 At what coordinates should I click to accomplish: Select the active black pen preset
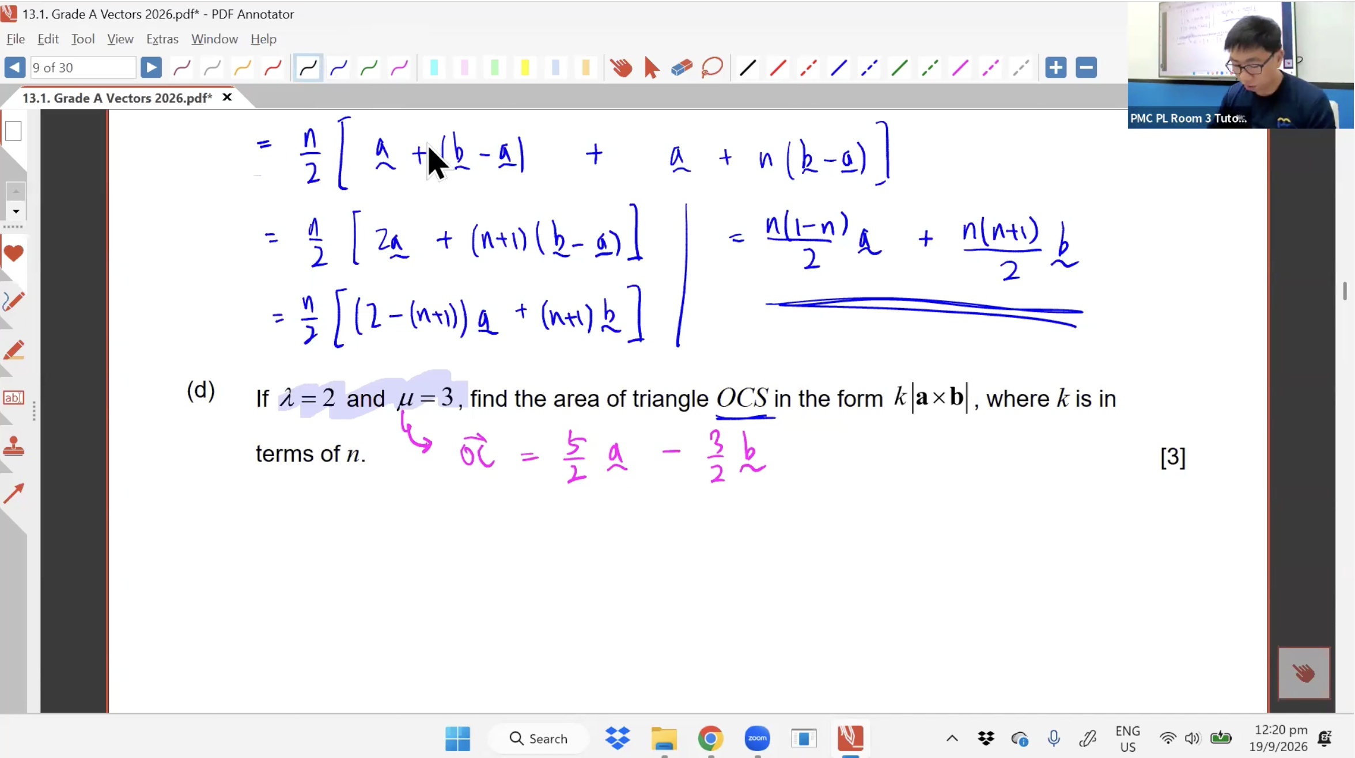tap(308, 67)
